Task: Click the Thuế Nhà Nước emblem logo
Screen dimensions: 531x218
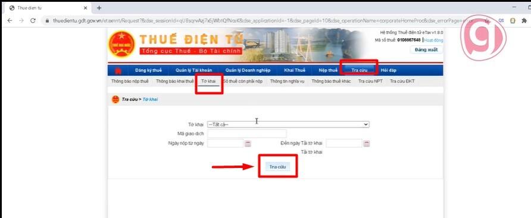Action: [x=121, y=45]
